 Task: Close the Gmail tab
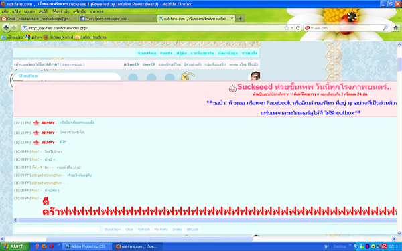[x=75, y=19]
